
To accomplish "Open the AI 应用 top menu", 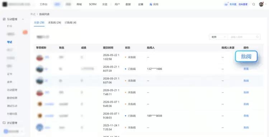I will point(154,4).
